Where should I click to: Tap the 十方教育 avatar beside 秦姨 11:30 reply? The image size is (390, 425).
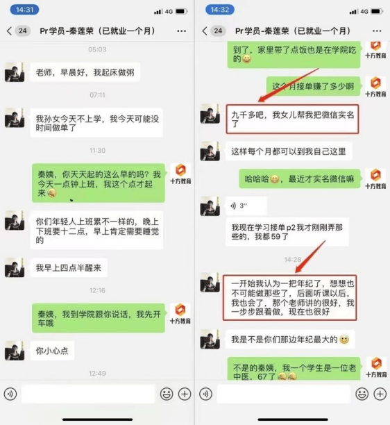point(180,174)
